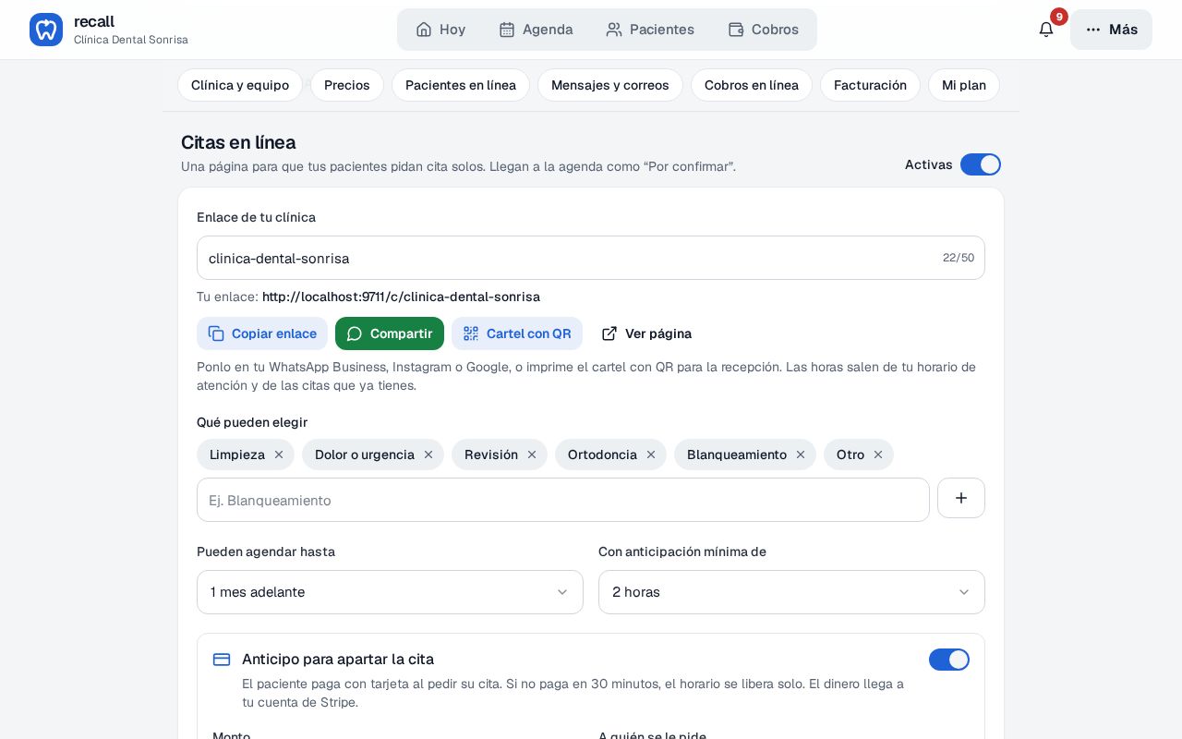
Task: Toggle the Activas switch off
Action: 981,164
